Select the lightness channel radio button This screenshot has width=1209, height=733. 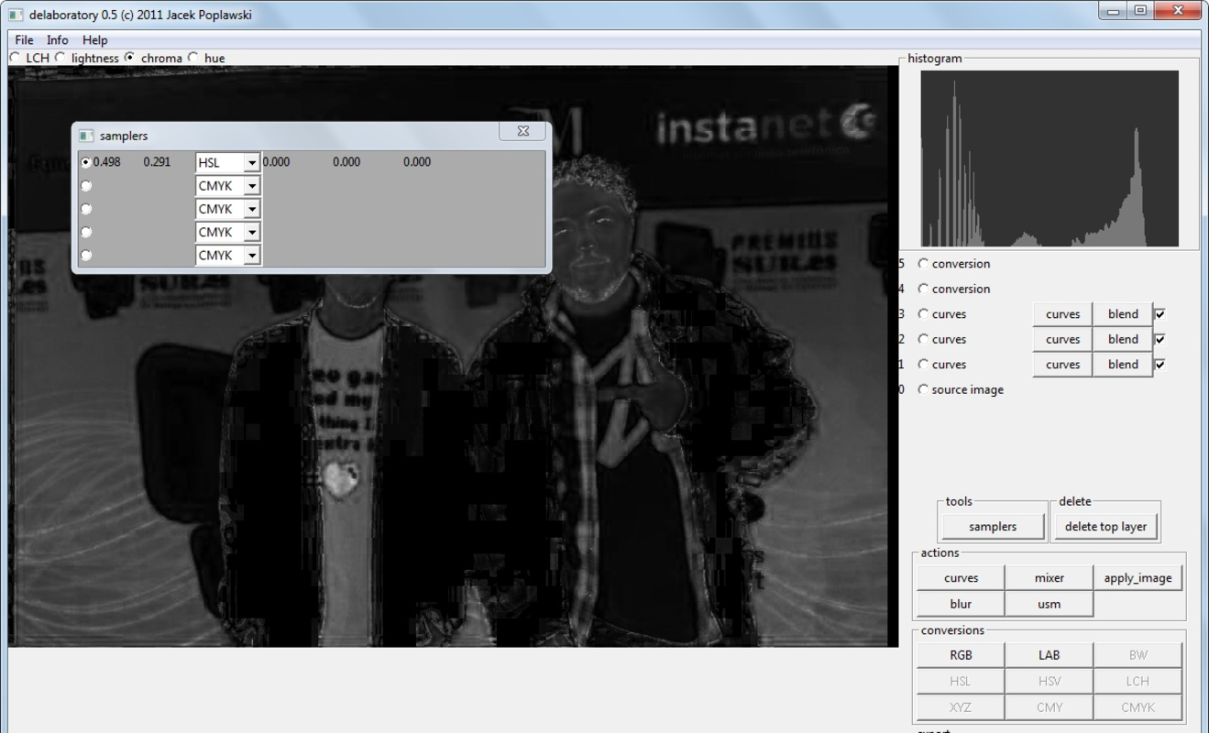click(x=60, y=58)
